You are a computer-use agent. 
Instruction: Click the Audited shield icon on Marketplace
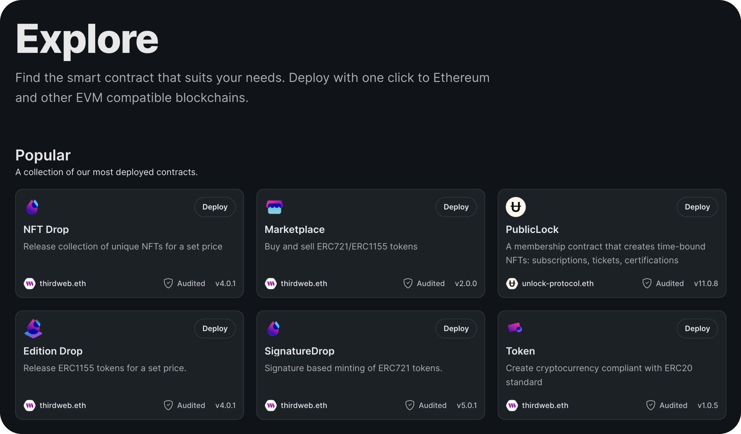click(408, 283)
